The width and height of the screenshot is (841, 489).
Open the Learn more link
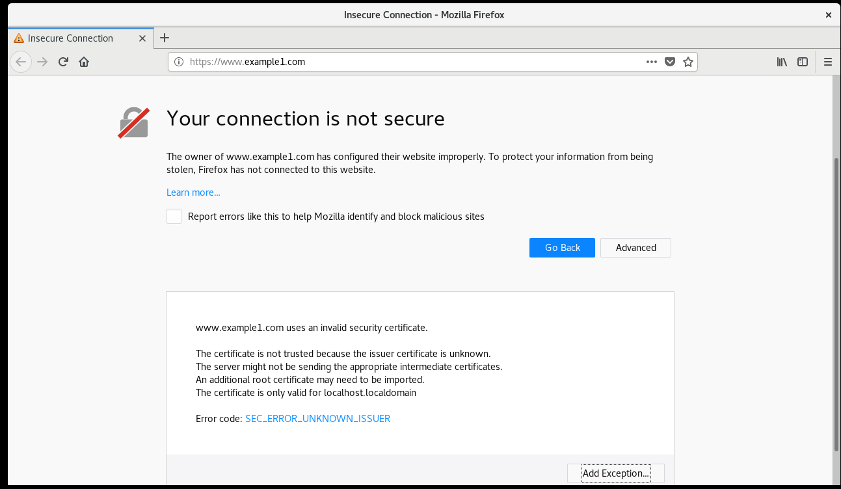193,192
